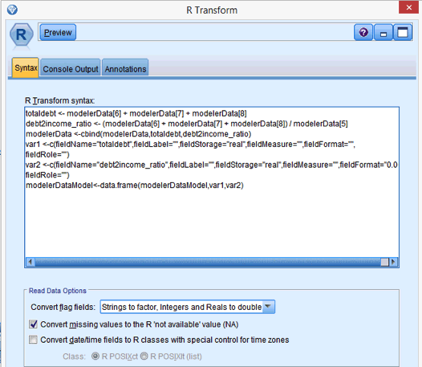The image size is (422, 367).
Task: Click the left scroll arrow of the syntax box
Action: [30, 262]
